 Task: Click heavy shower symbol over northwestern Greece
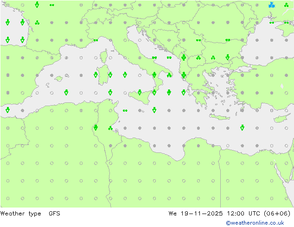184,75
